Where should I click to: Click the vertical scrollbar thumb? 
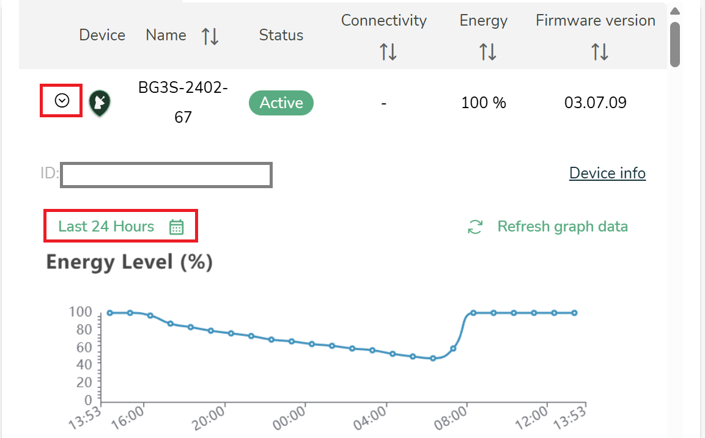pos(674,44)
